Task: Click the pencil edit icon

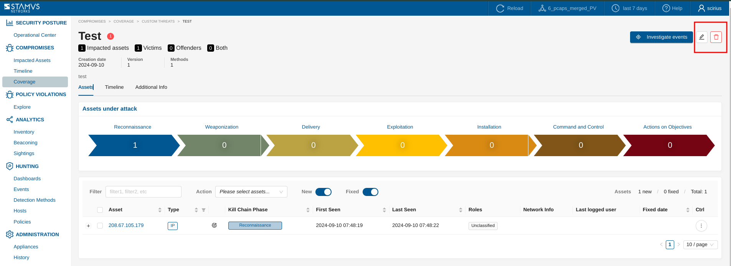Action: point(701,37)
